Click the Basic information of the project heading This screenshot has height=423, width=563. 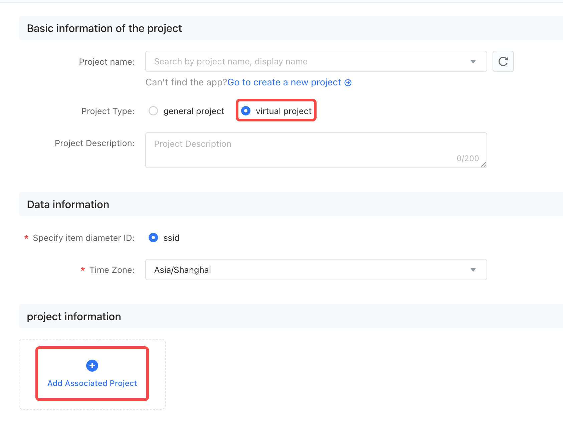[104, 28]
